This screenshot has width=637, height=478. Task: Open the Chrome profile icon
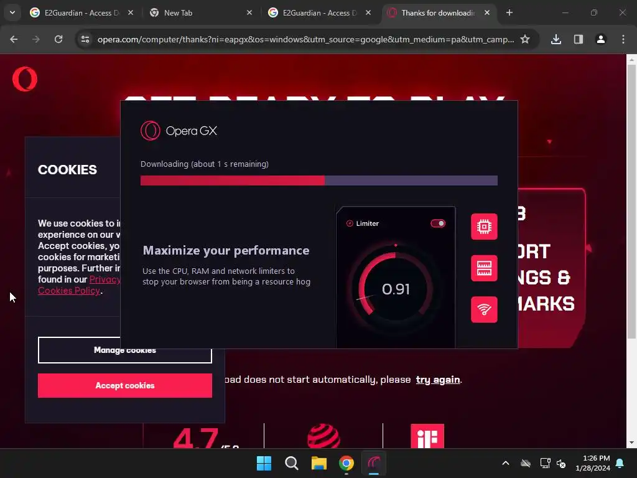click(601, 39)
